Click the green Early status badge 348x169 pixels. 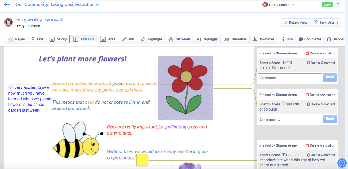[327, 5]
